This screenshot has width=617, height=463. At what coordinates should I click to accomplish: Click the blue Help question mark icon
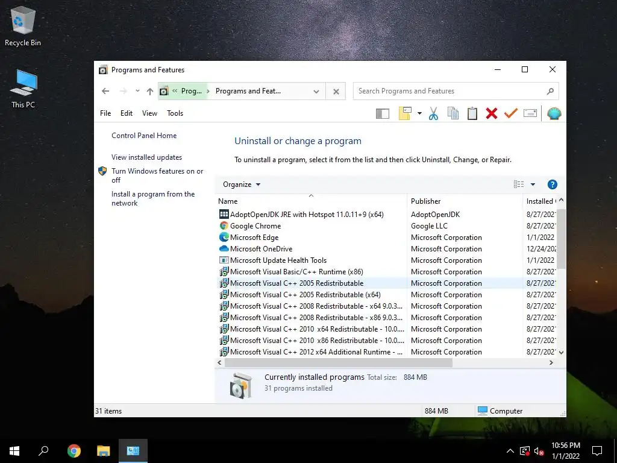[x=552, y=184]
